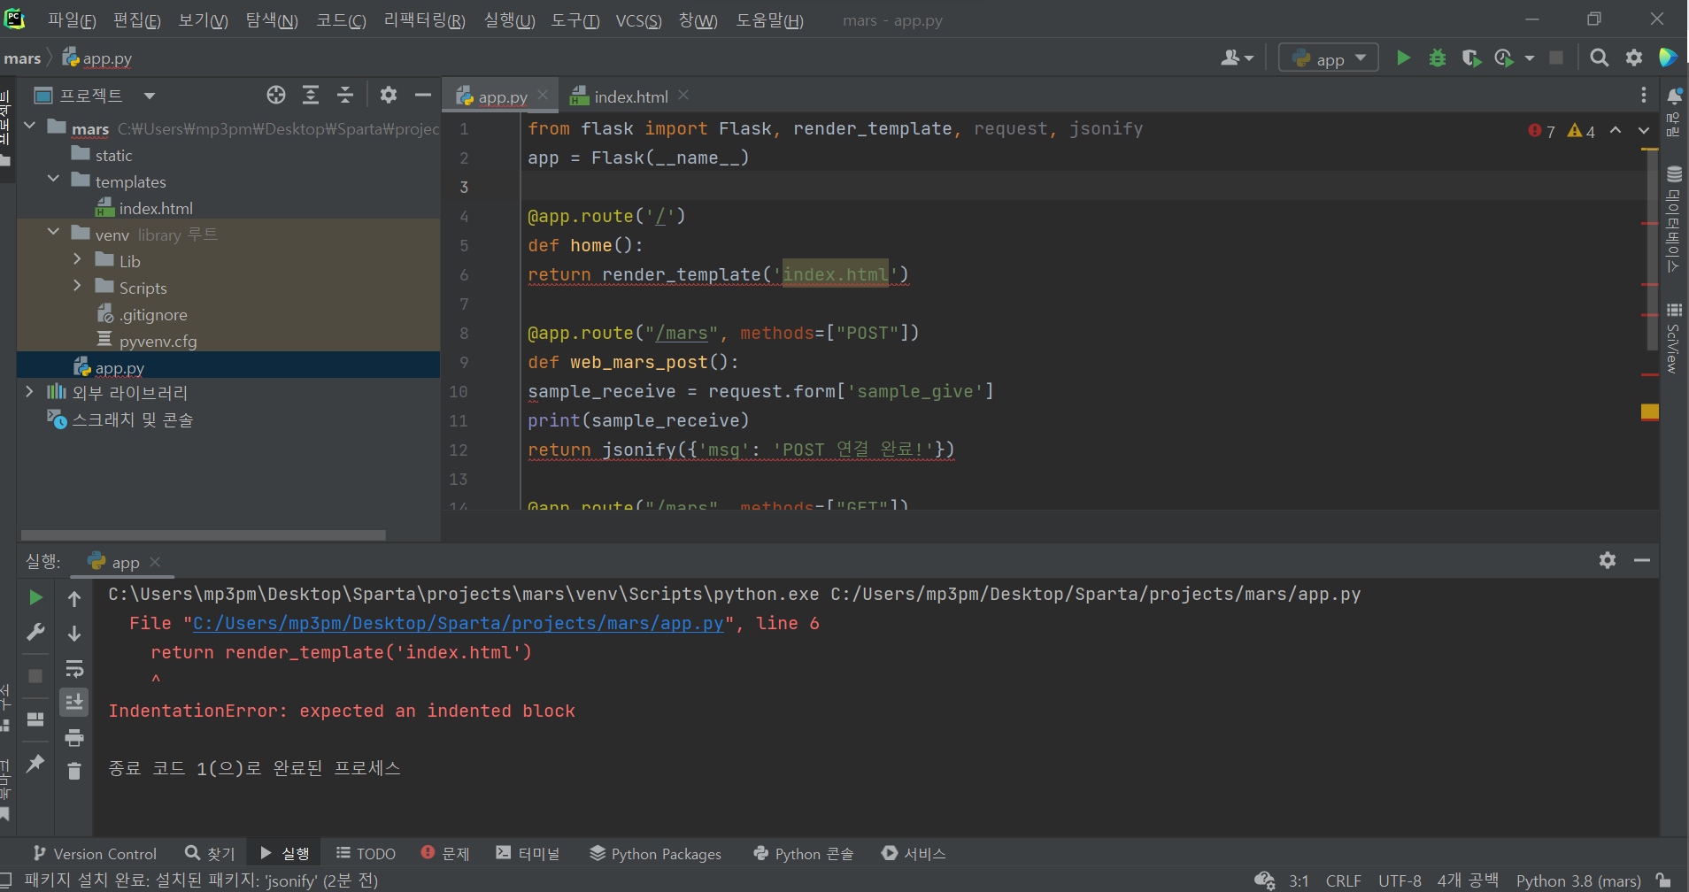
Task: Follow the app.py file link in the traceback
Action: point(459,623)
